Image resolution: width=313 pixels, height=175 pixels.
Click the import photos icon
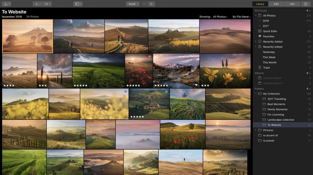coord(6,4)
